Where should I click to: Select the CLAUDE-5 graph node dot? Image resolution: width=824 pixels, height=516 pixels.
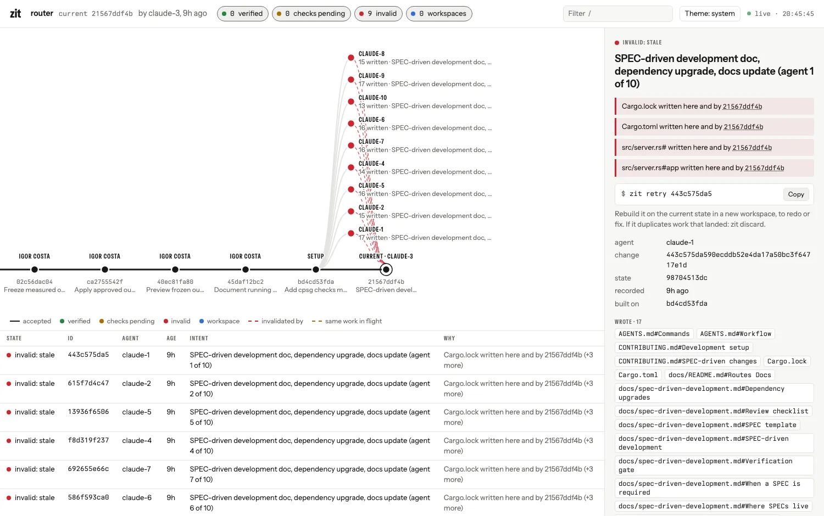point(351,189)
